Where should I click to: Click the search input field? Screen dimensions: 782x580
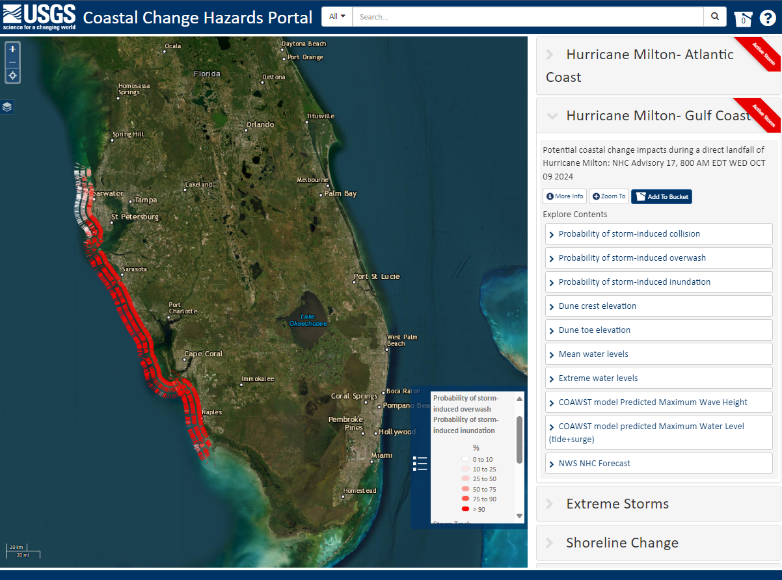[x=528, y=16]
